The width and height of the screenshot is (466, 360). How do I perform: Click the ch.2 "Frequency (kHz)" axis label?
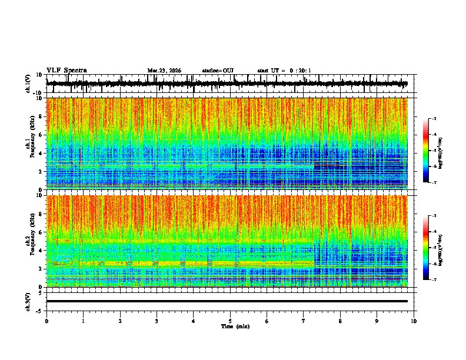[32, 234]
